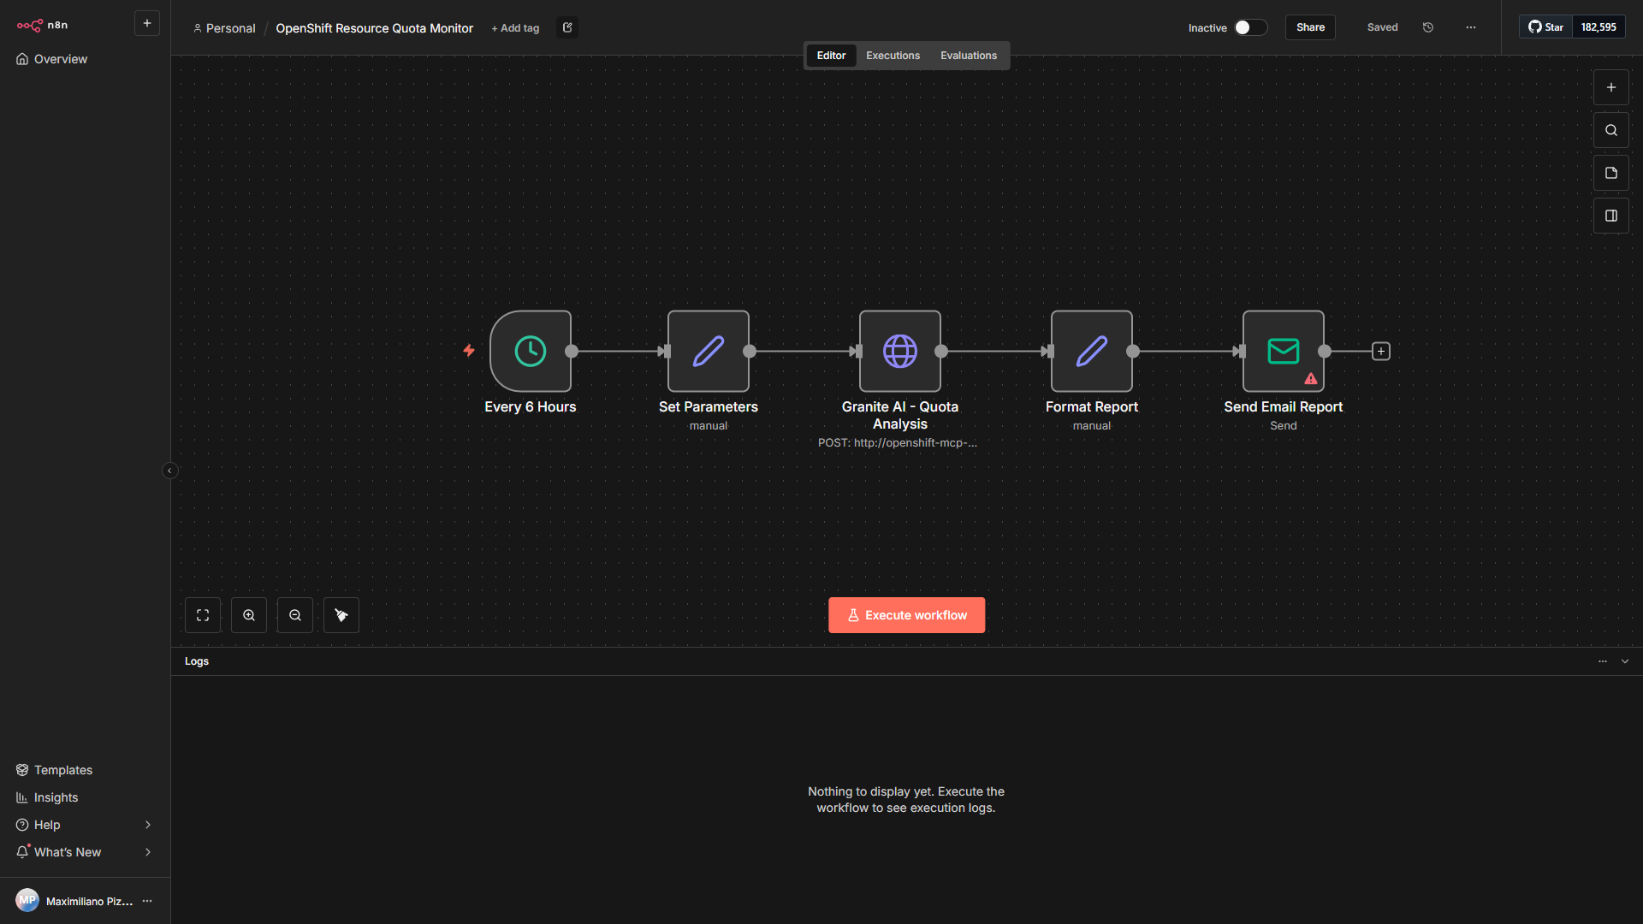Zoom in on the canvas with magnifier icon

pos(248,614)
